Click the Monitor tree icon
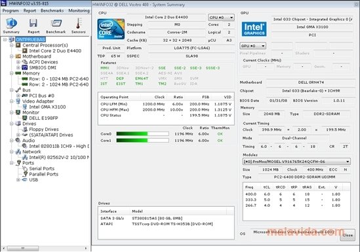 [18, 113]
